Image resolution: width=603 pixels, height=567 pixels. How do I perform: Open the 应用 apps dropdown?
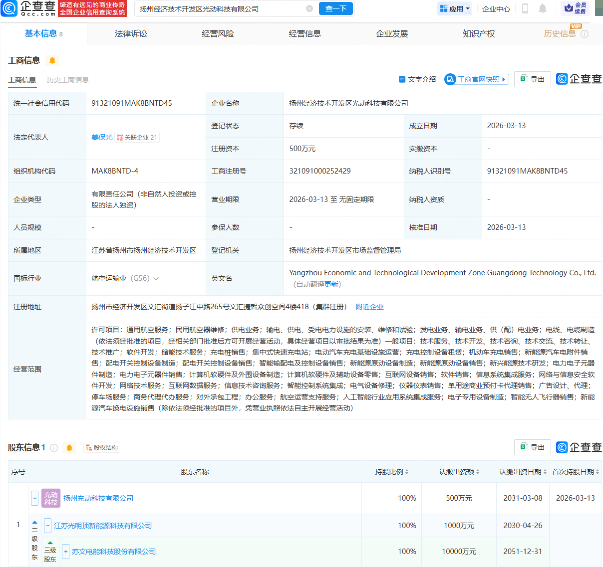point(455,8)
